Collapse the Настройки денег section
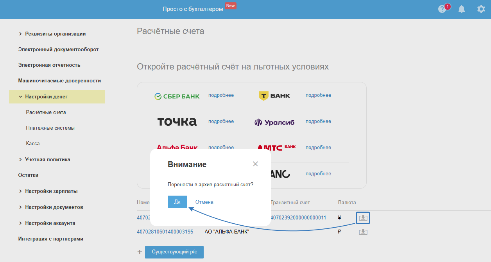This screenshot has width=491, height=262. [x=20, y=96]
